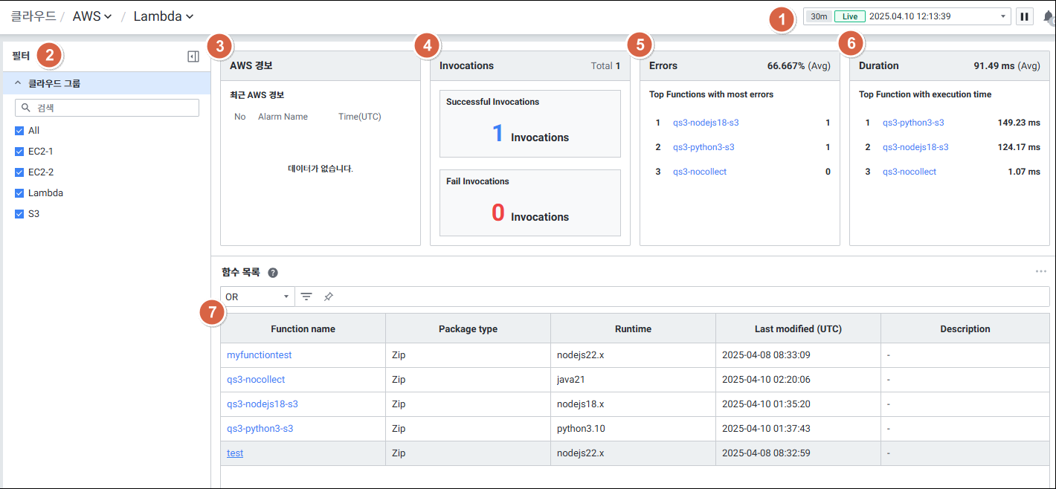
Task: Open the myfunctiontest function link
Action: tap(259, 355)
